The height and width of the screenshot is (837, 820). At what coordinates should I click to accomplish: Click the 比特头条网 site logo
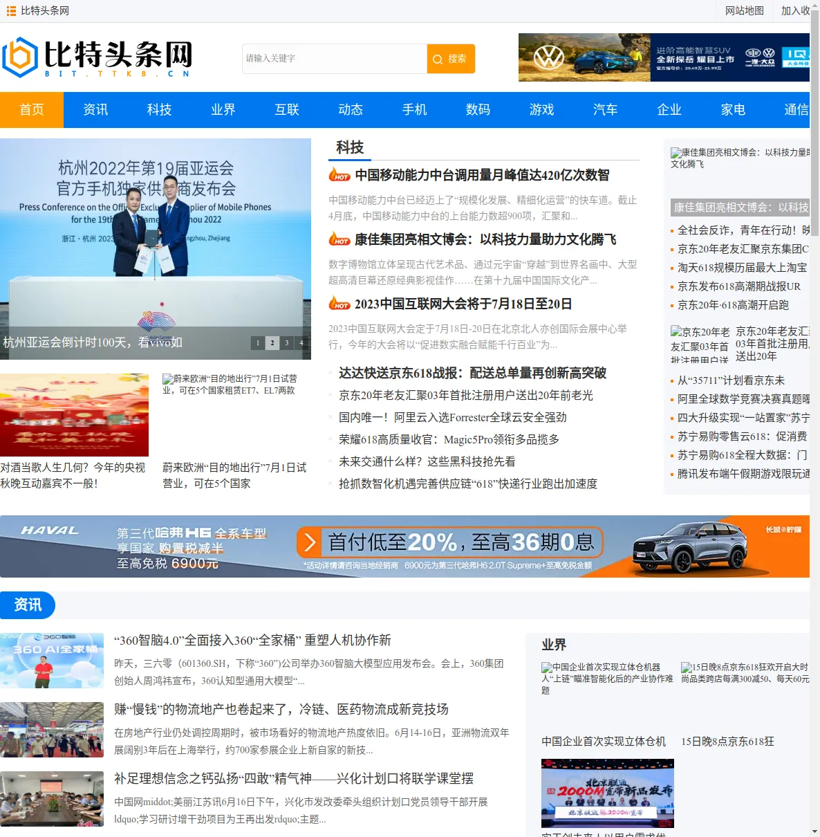pos(97,57)
